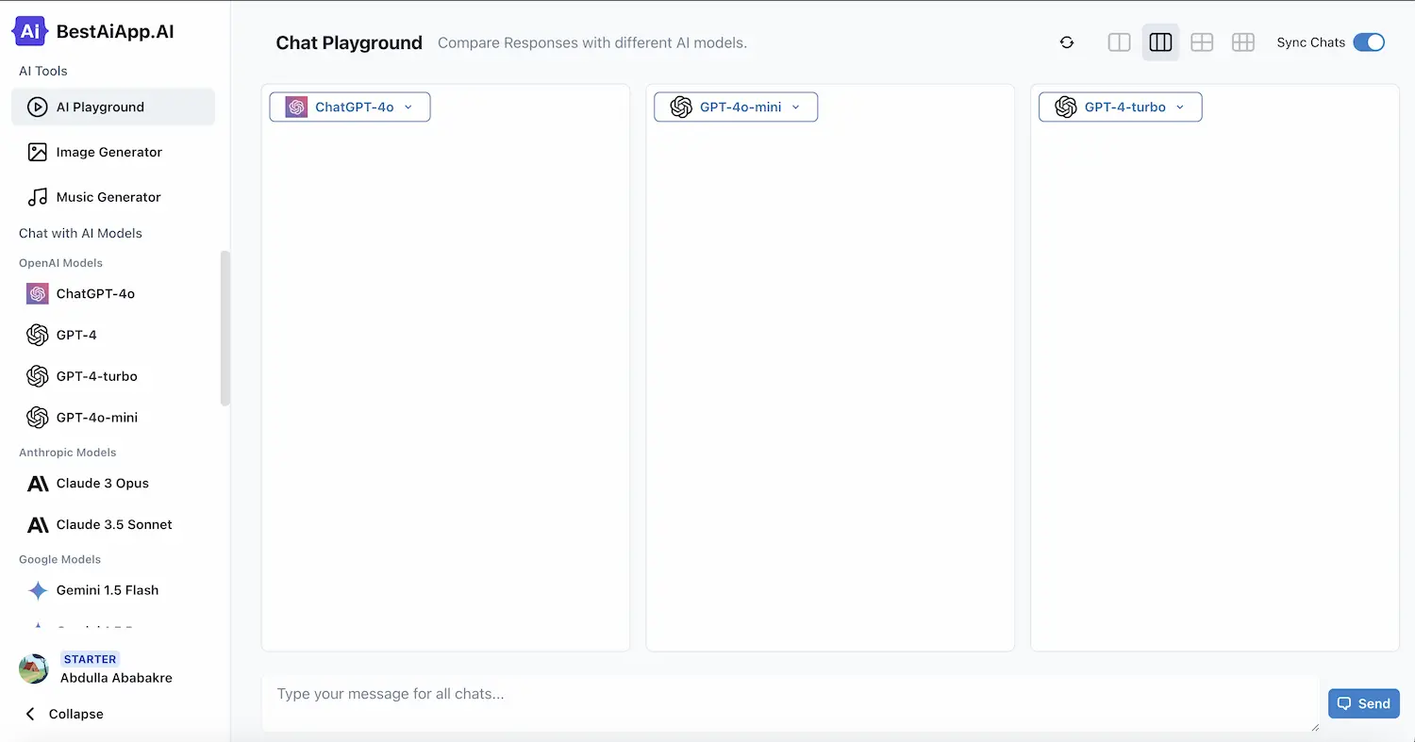Click the STARTER plan badge
Image resolution: width=1415 pixels, height=742 pixels.
tap(91, 659)
